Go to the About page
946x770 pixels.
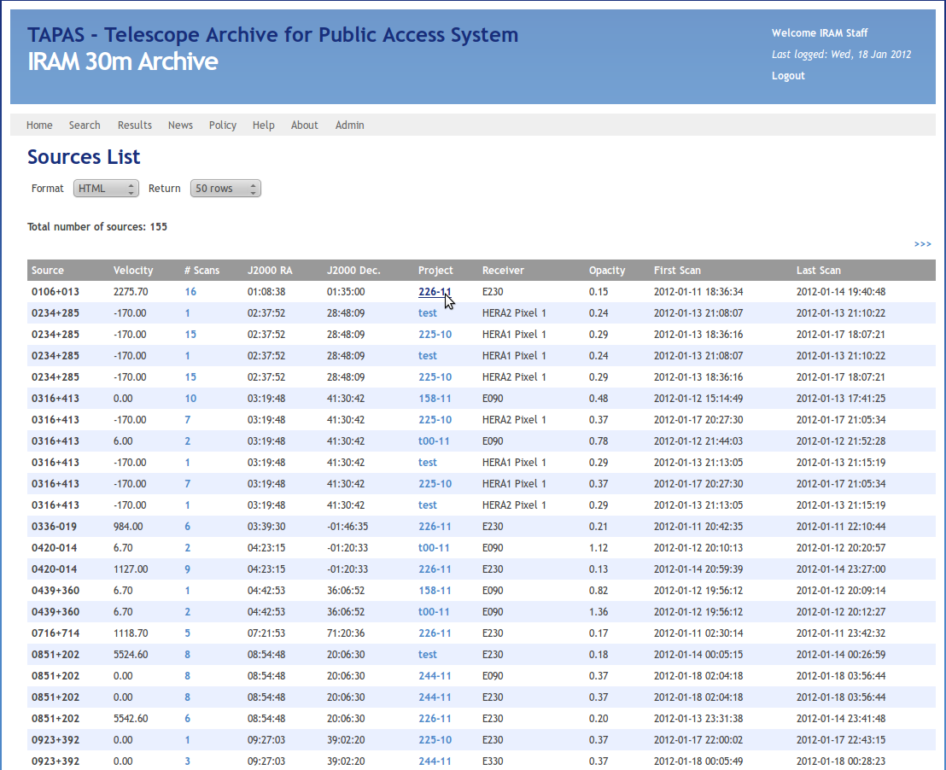[x=305, y=125]
